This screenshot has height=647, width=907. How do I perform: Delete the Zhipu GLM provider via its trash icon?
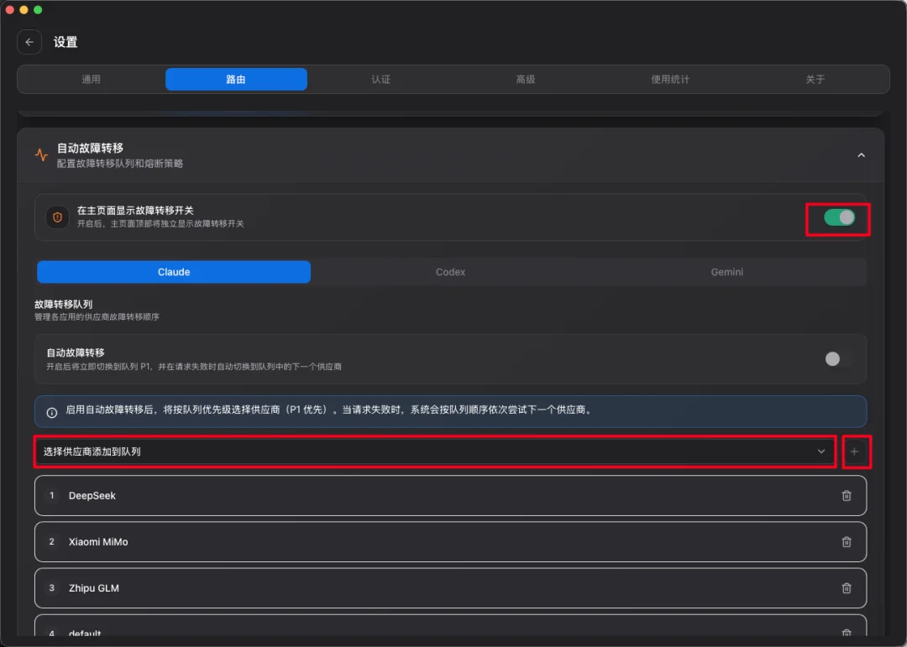coord(847,587)
